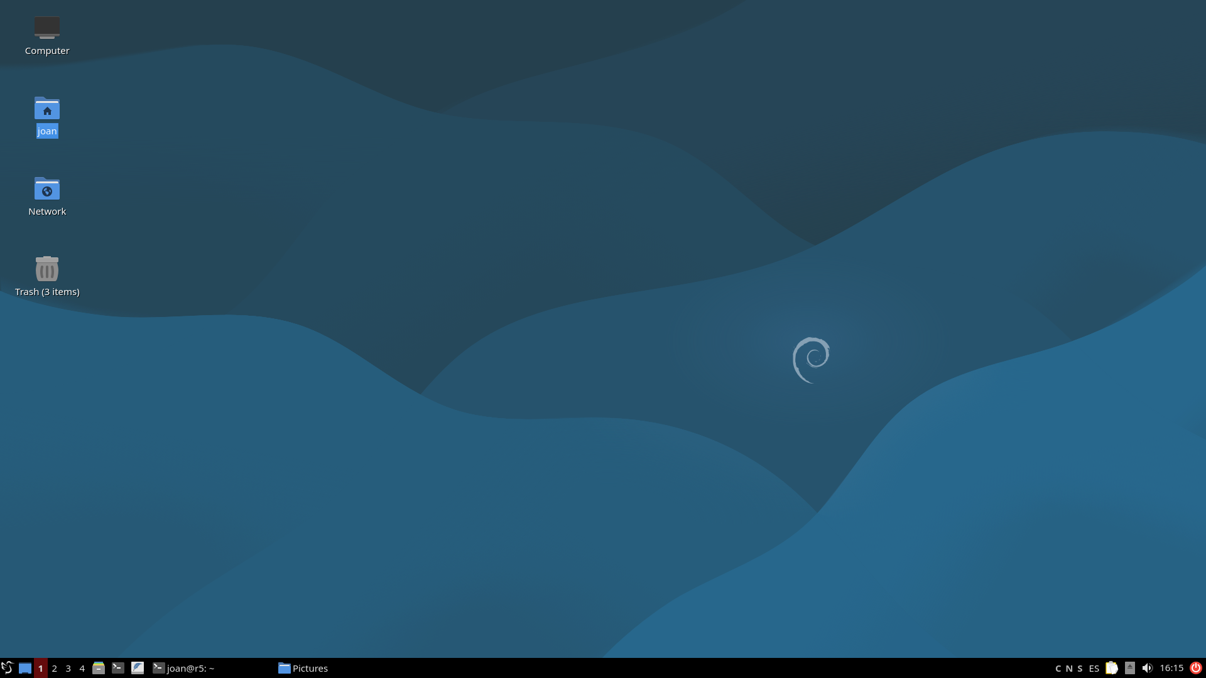Click the red power button icon
The image size is (1206, 678).
pyautogui.click(x=1196, y=668)
